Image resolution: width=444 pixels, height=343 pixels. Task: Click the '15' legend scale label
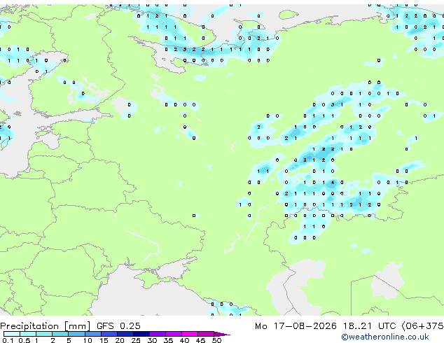point(104,340)
